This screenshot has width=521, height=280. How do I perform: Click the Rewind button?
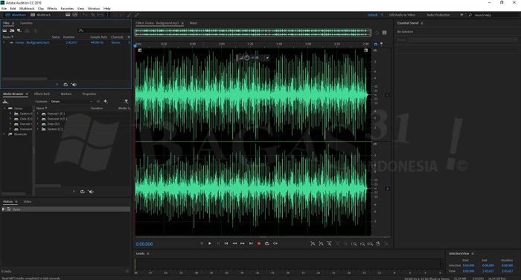234,244
